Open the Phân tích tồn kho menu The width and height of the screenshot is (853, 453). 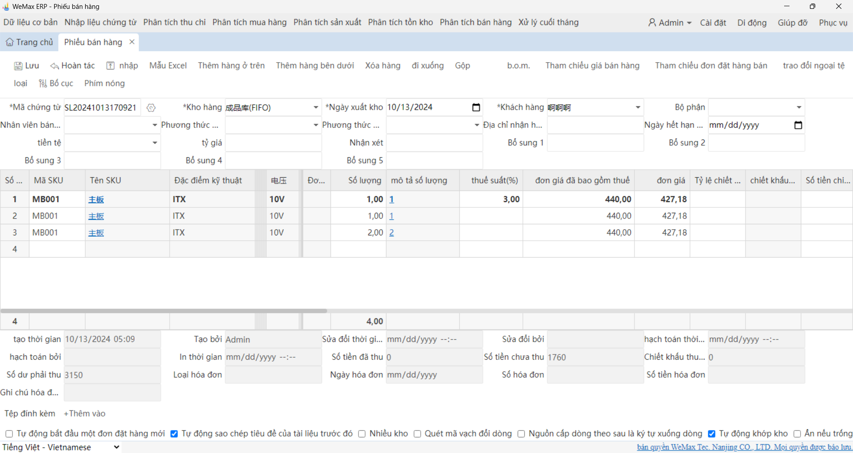coord(400,22)
